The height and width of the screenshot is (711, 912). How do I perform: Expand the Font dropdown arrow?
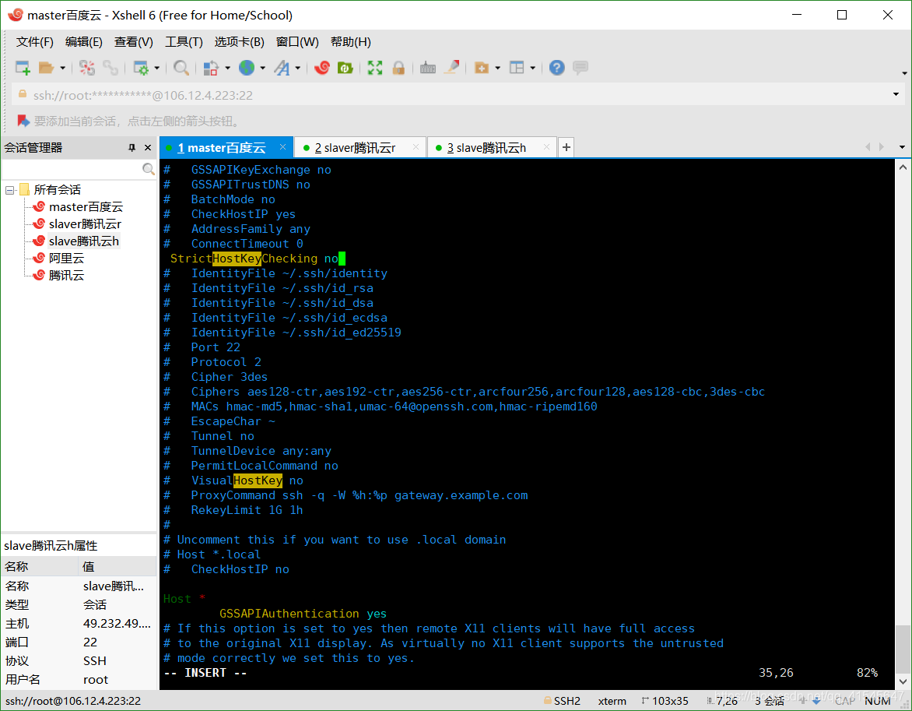point(298,68)
